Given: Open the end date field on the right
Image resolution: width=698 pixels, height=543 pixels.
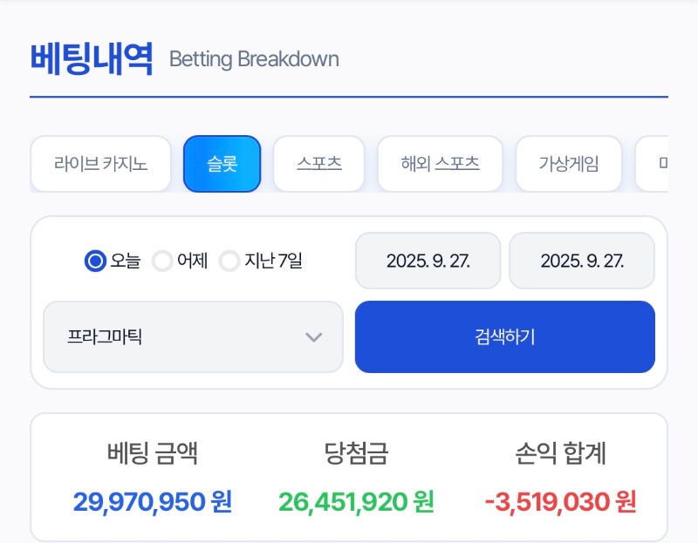Looking at the screenshot, I should click(582, 261).
